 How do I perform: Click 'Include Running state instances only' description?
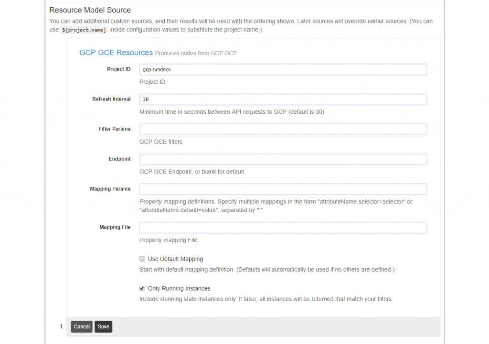click(266, 299)
